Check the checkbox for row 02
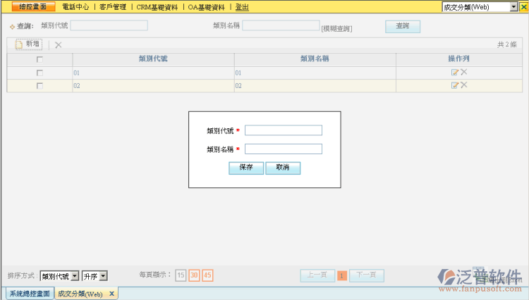Image resolution: width=529 pixels, height=300 pixels. pyautogui.click(x=39, y=86)
